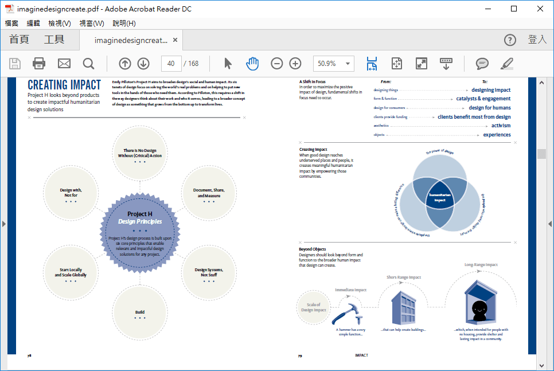Screen dimensions: 554x371
Task: Open read mode keyboard-arrow icon
Action: tap(446, 64)
